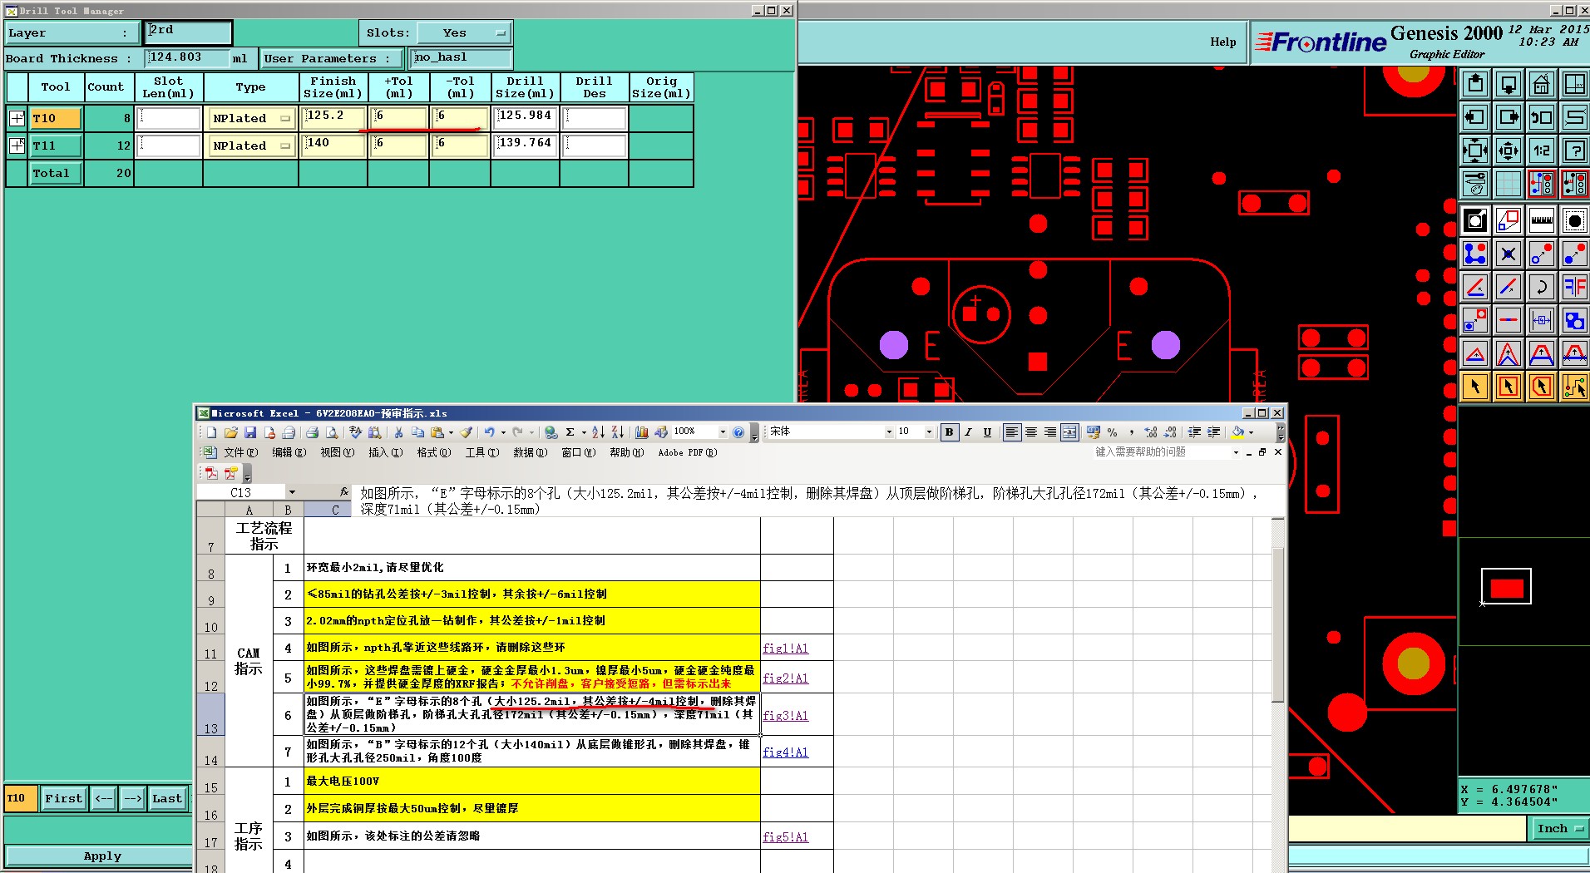Viewport: 1590px width, 873px height.
Task: Open the Excel font size dropdown
Action: pyautogui.click(x=929, y=432)
